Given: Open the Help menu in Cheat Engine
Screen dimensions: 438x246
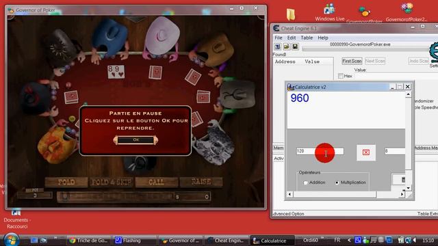Looking at the screenshot, I should coord(323,38).
